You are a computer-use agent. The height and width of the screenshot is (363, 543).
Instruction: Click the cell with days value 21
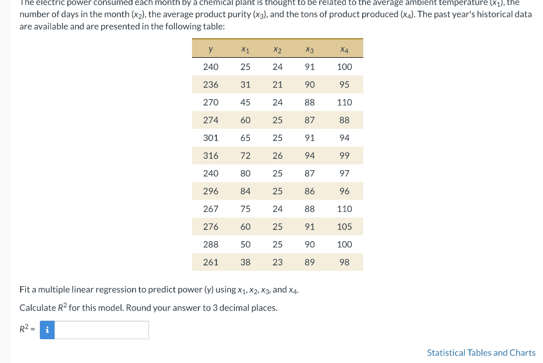click(277, 84)
